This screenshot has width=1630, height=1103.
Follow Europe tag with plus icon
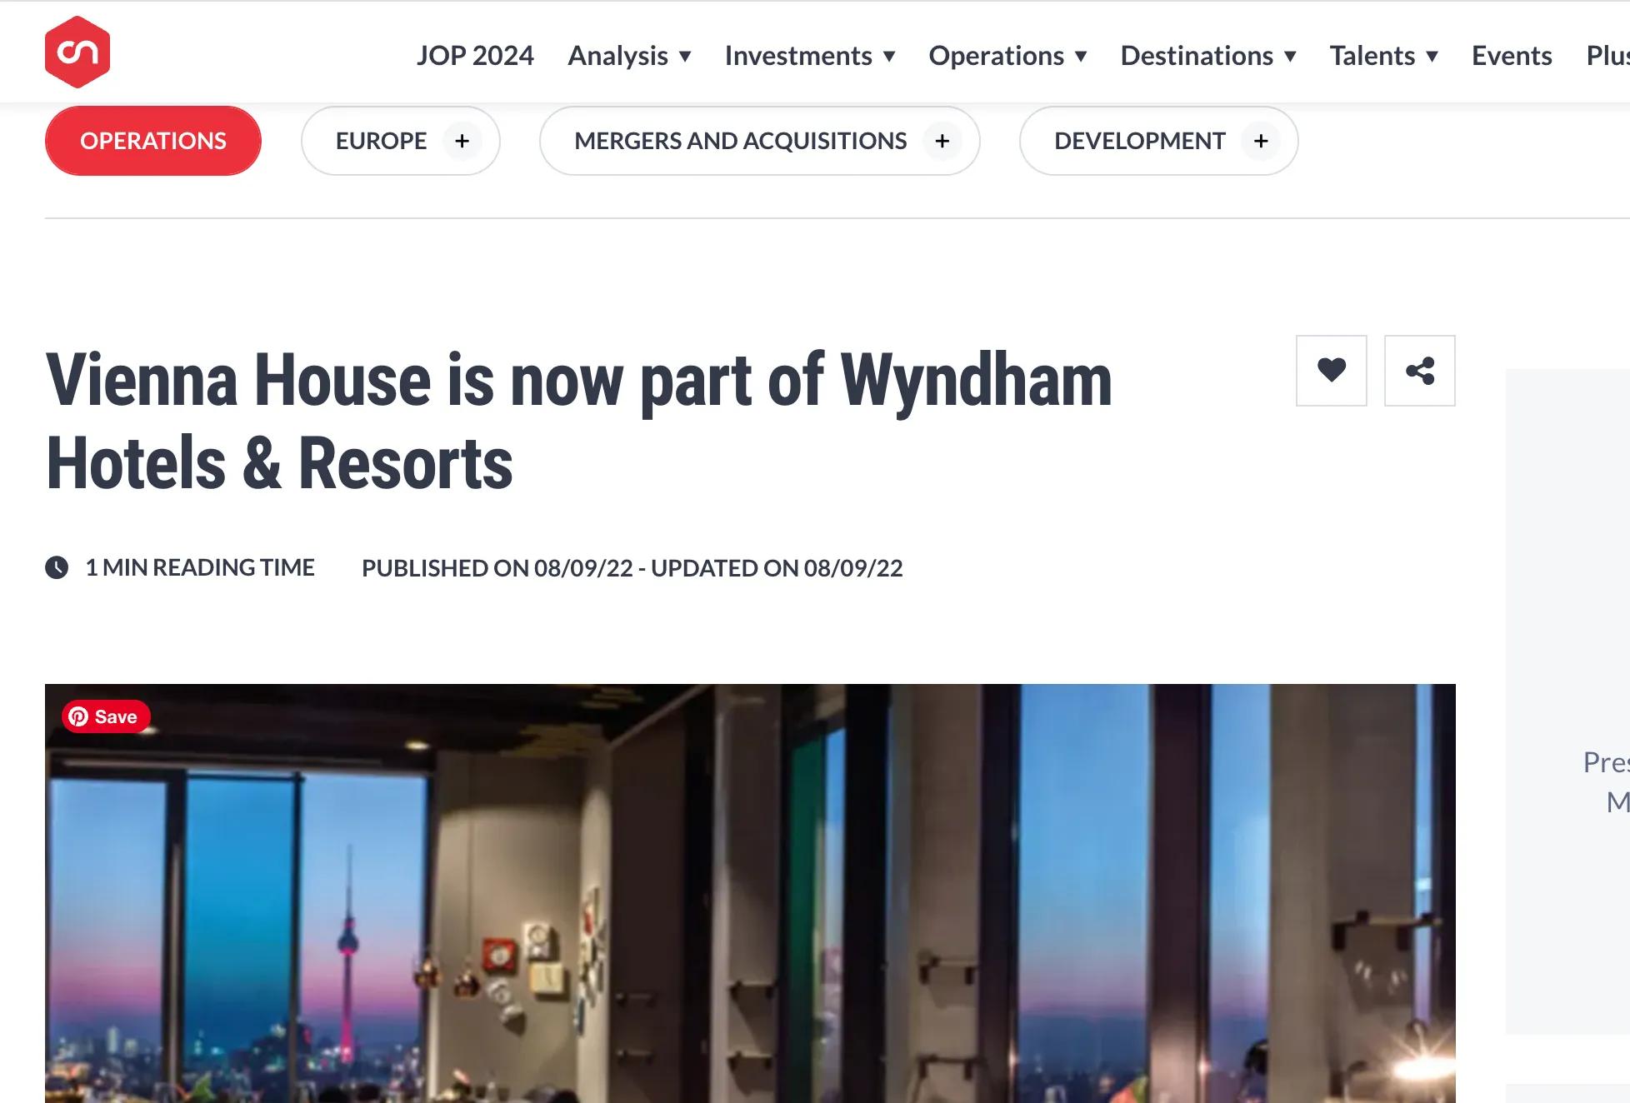click(x=462, y=141)
